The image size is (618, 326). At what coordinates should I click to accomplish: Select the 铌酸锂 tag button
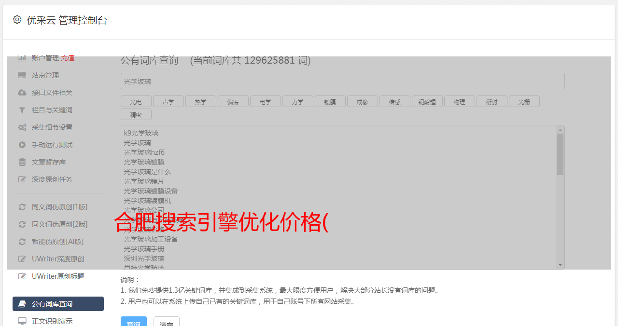pos(427,101)
